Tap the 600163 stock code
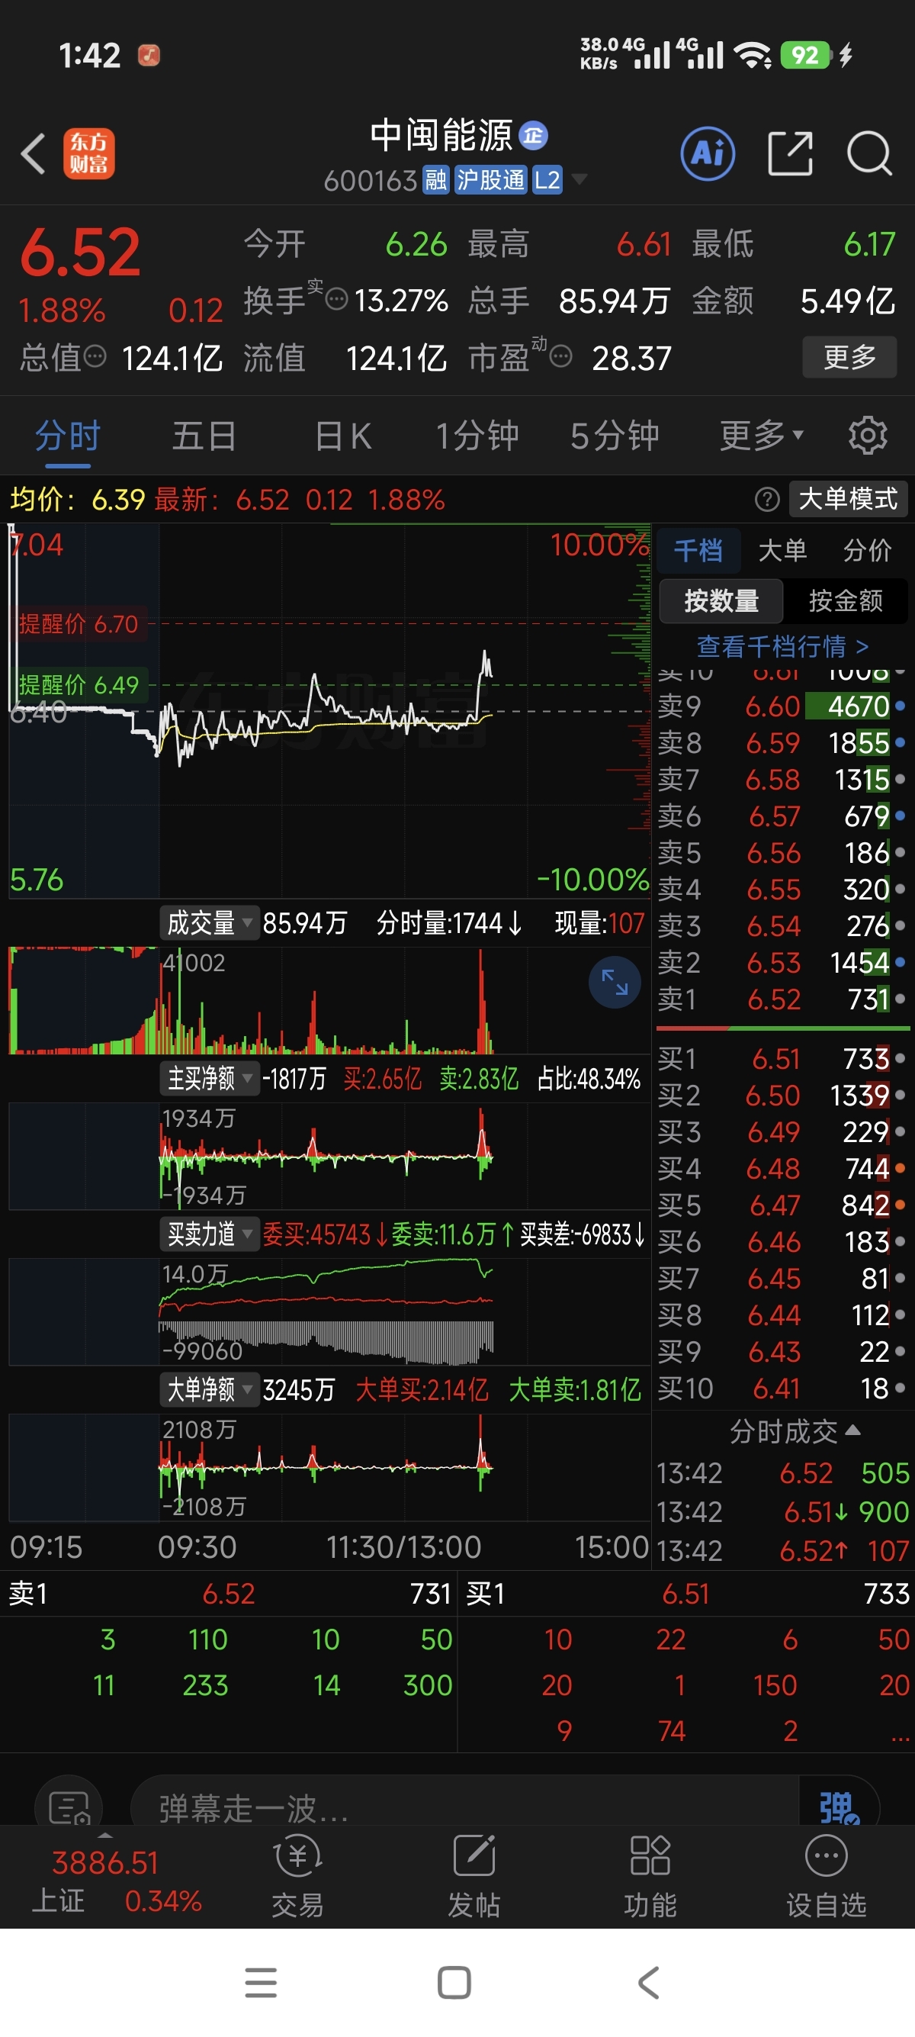 click(370, 181)
